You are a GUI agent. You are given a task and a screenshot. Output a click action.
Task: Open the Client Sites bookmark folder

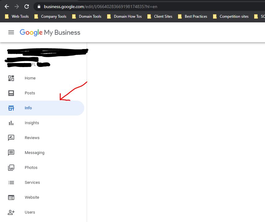tap(160, 16)
